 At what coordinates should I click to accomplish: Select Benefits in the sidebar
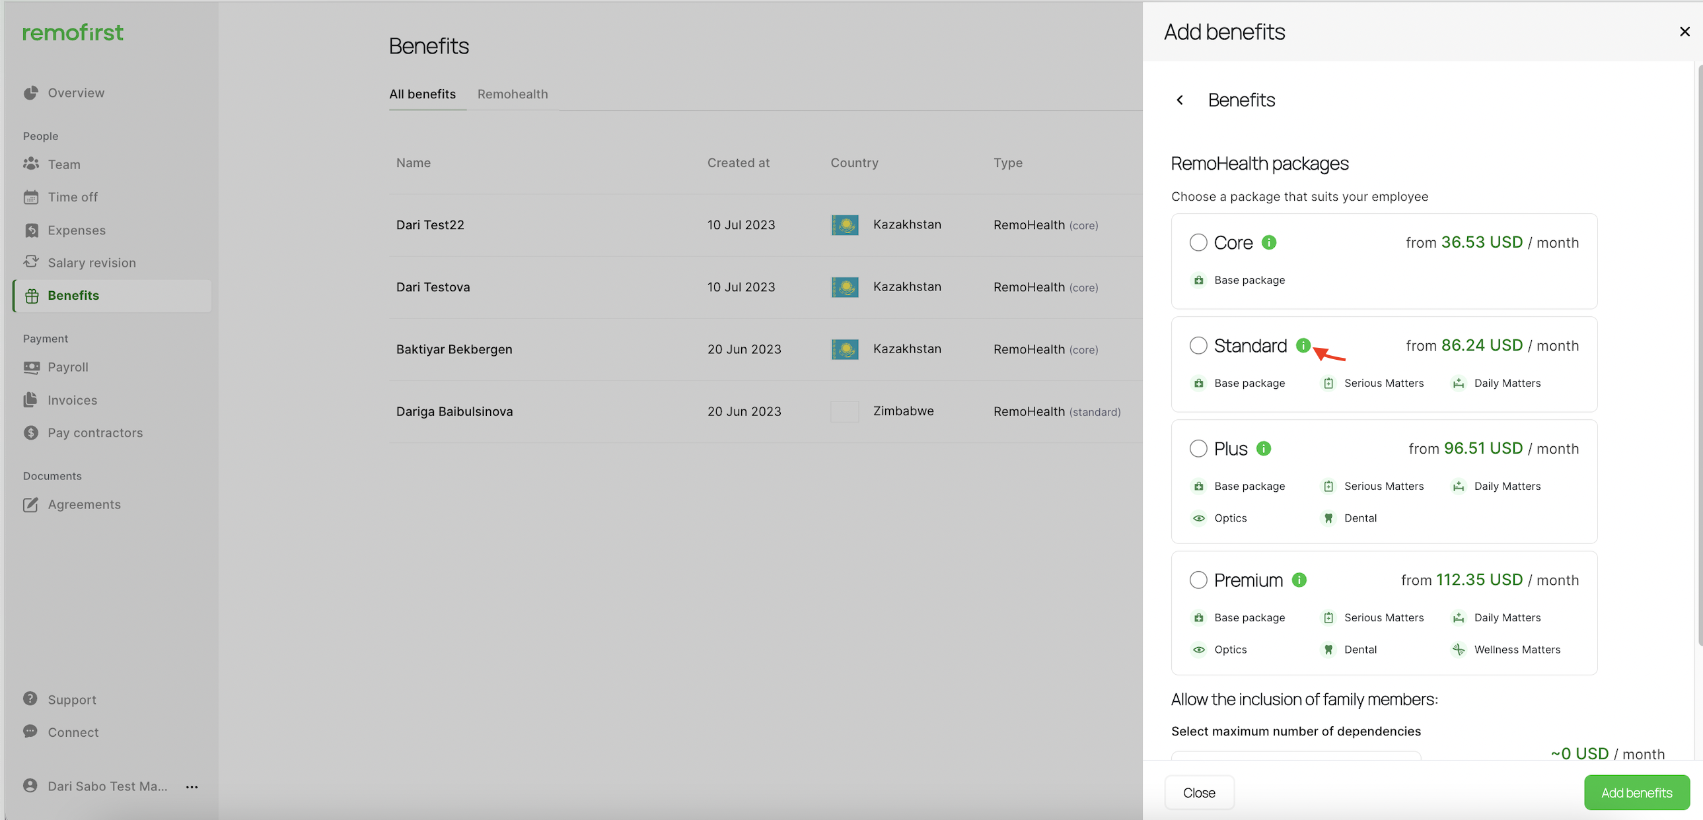[112, 295]
